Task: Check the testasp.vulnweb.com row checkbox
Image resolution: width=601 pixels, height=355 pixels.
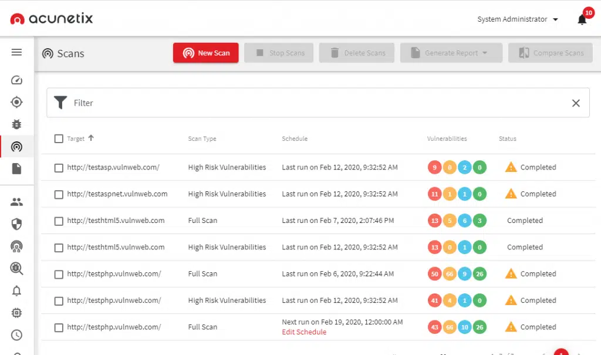Action: tap(59, 168)
